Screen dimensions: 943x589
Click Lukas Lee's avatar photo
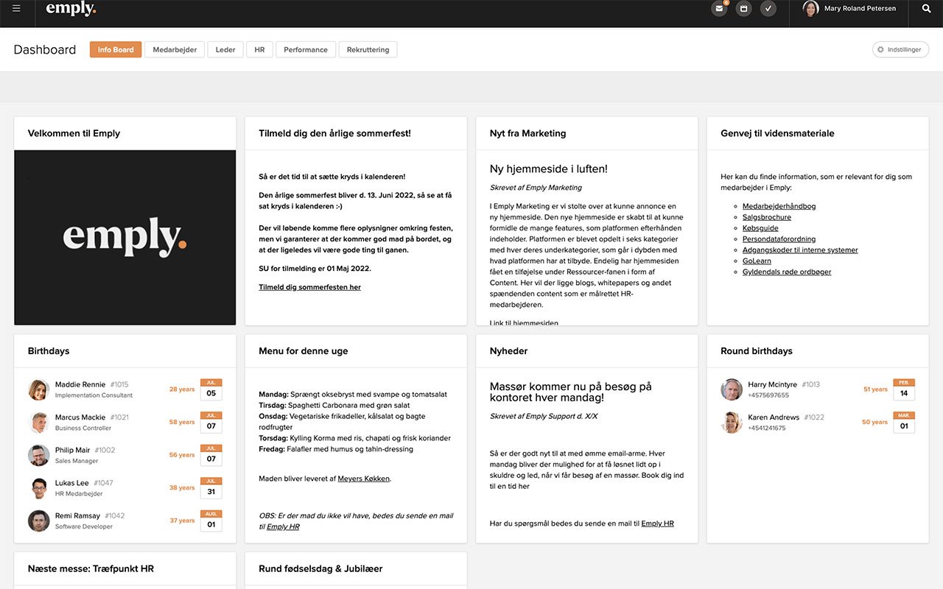tap(38, 488)
